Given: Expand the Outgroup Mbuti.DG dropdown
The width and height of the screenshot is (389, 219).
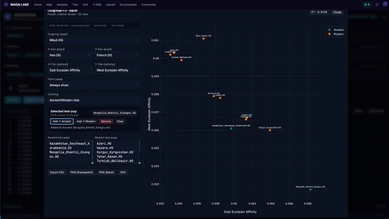Looking at the screenshot, I should tap(93, 40).
